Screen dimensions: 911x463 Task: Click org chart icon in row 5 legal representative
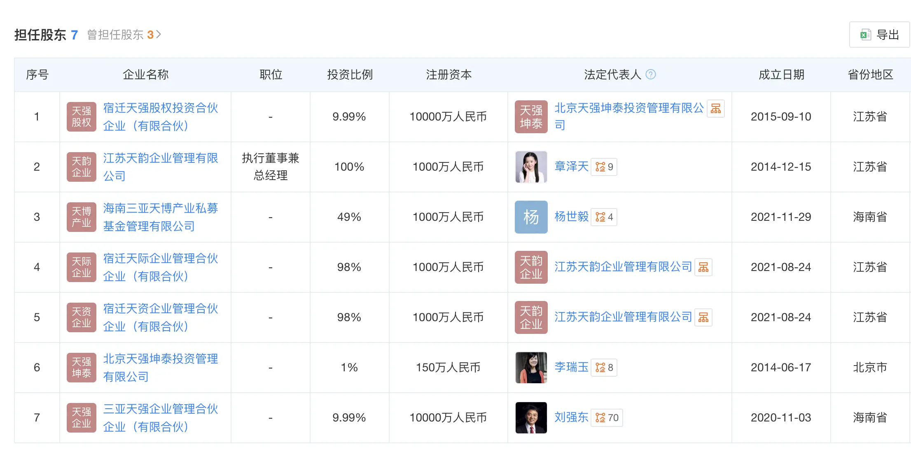[x=703, y=317]
